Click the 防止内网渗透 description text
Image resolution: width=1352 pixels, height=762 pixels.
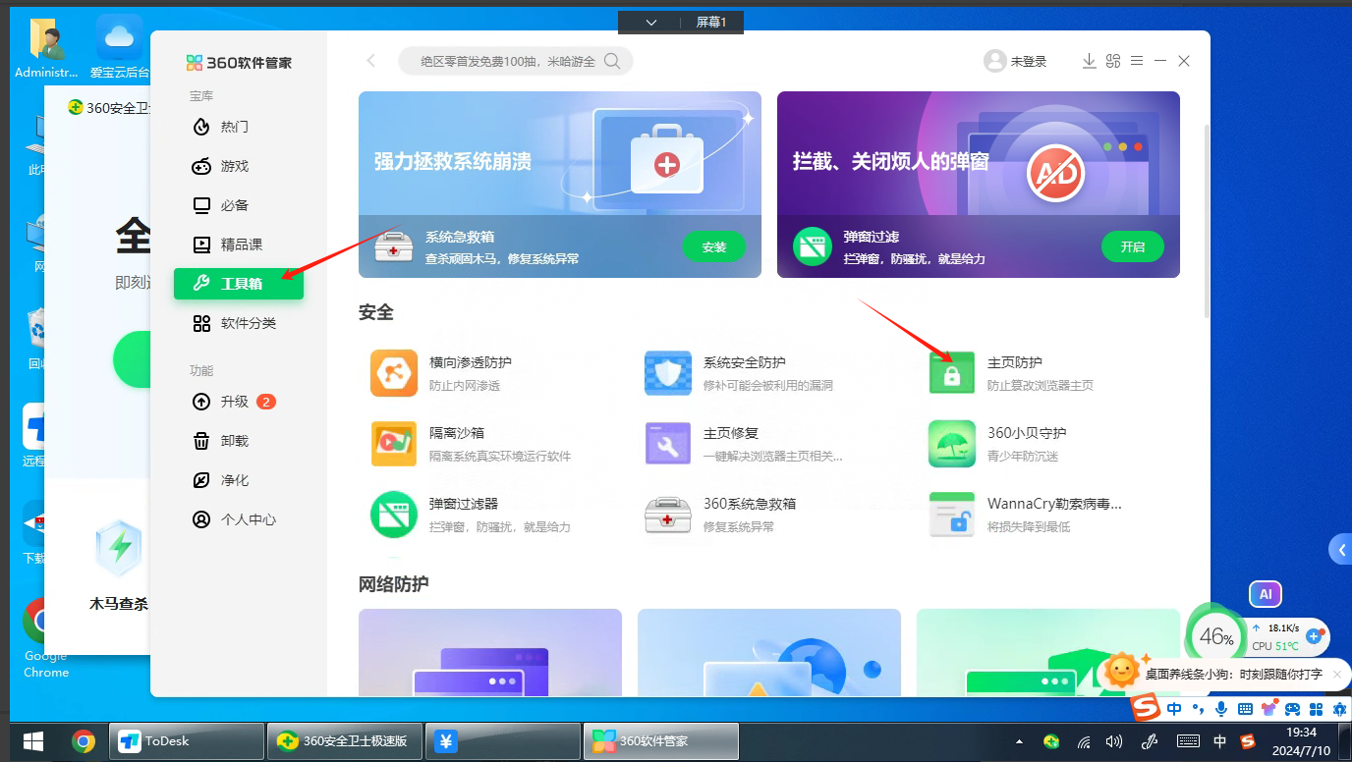465,386
